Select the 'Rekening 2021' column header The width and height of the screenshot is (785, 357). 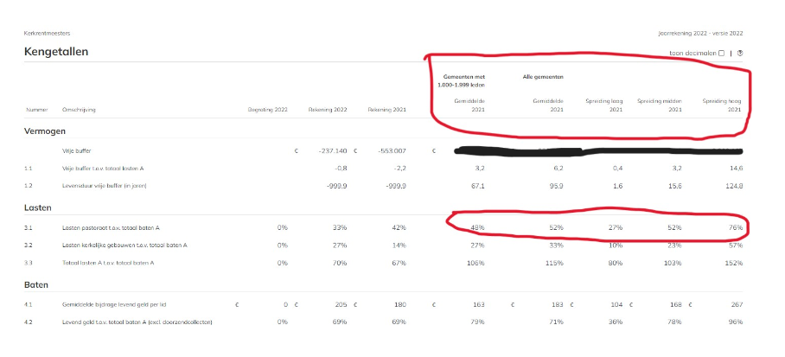[386, 110]
